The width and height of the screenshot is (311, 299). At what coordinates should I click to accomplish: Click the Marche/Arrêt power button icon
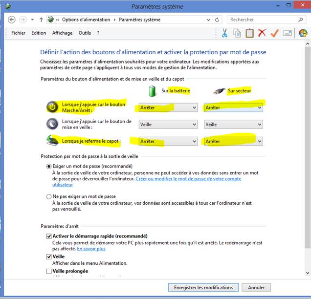tap(52, 107)
